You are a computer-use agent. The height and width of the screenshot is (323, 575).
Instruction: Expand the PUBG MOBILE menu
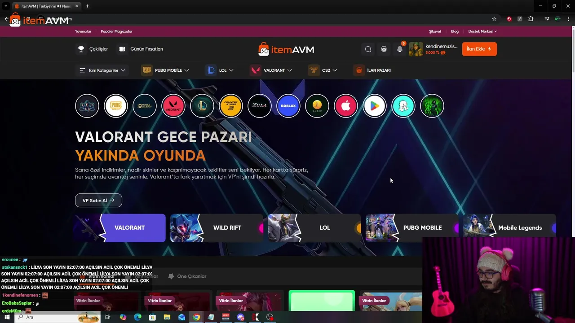[x=165, y=70]
